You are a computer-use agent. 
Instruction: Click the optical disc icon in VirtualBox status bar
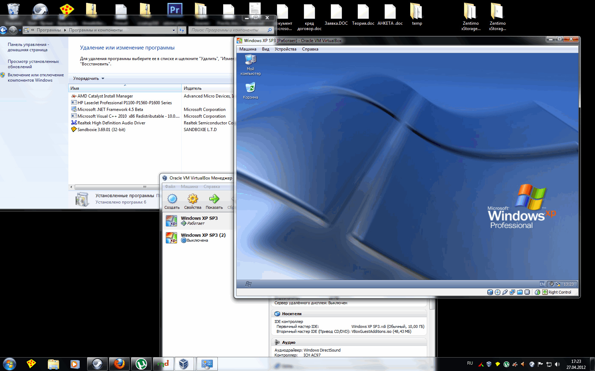click(x=498, y=292)
